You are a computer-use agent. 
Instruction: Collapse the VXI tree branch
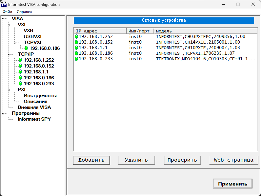click(9, 25)
